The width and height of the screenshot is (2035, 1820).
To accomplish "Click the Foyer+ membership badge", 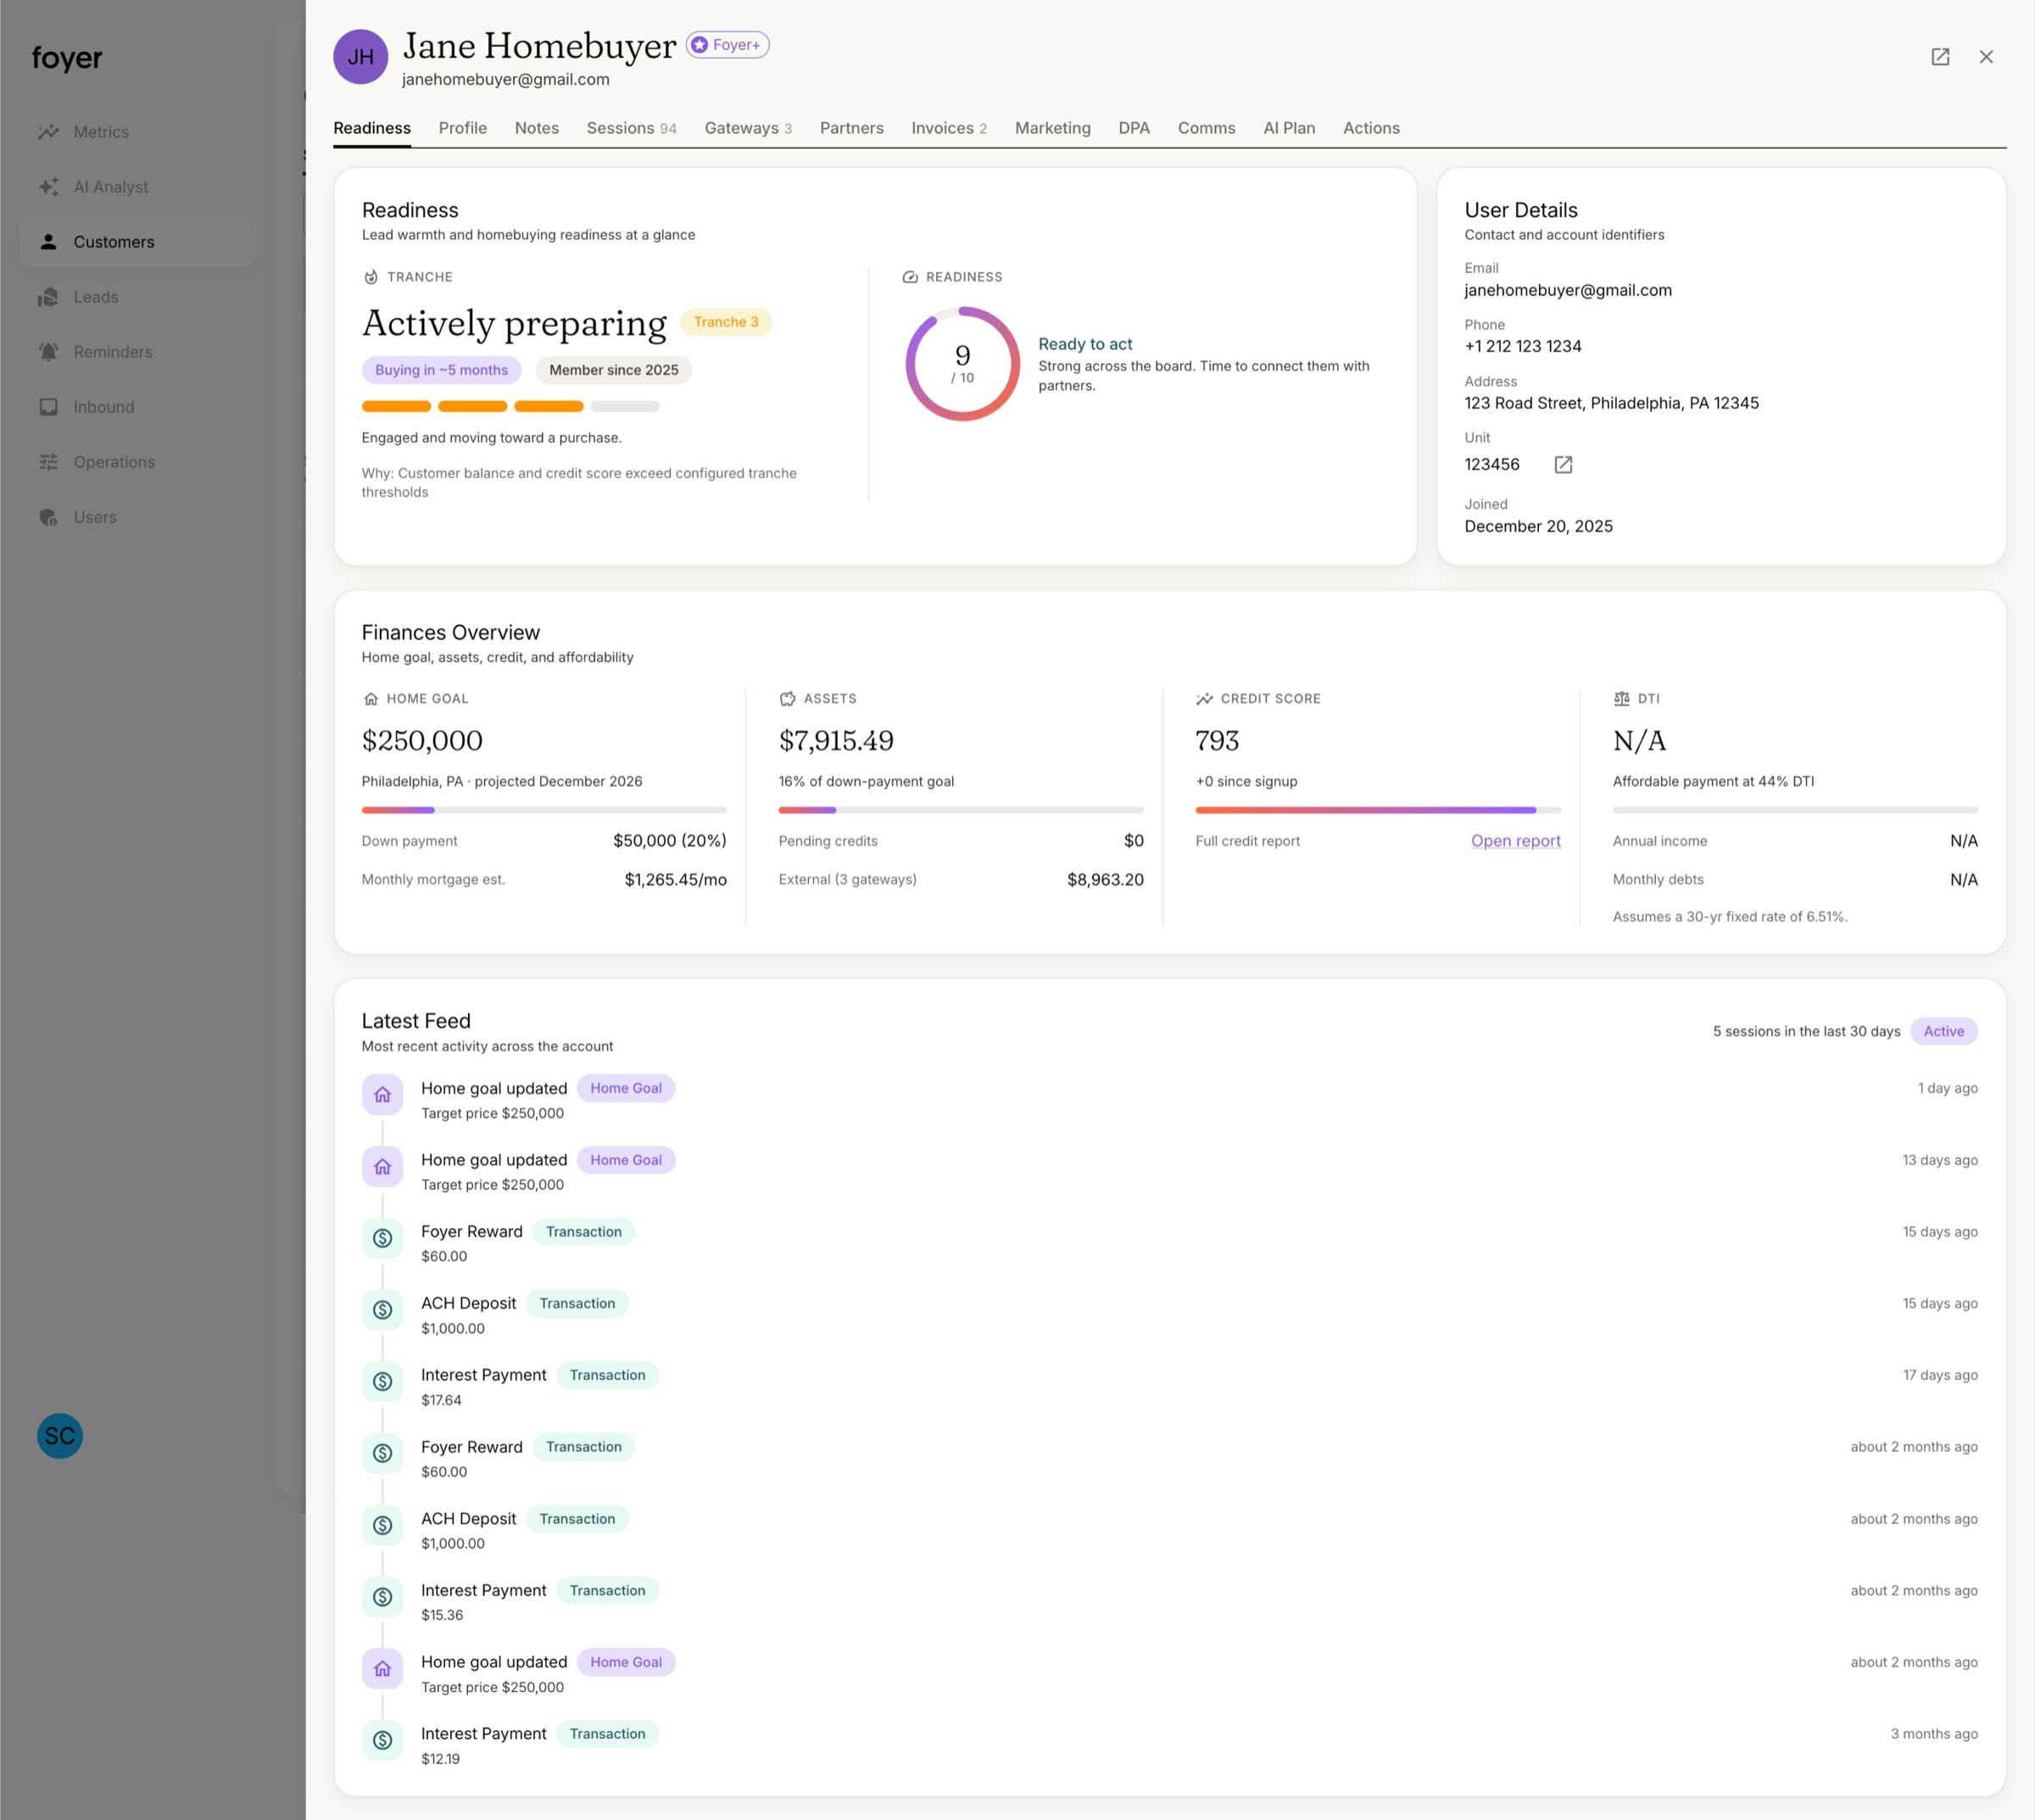I will pyautogui.click(x=727, y=45).
